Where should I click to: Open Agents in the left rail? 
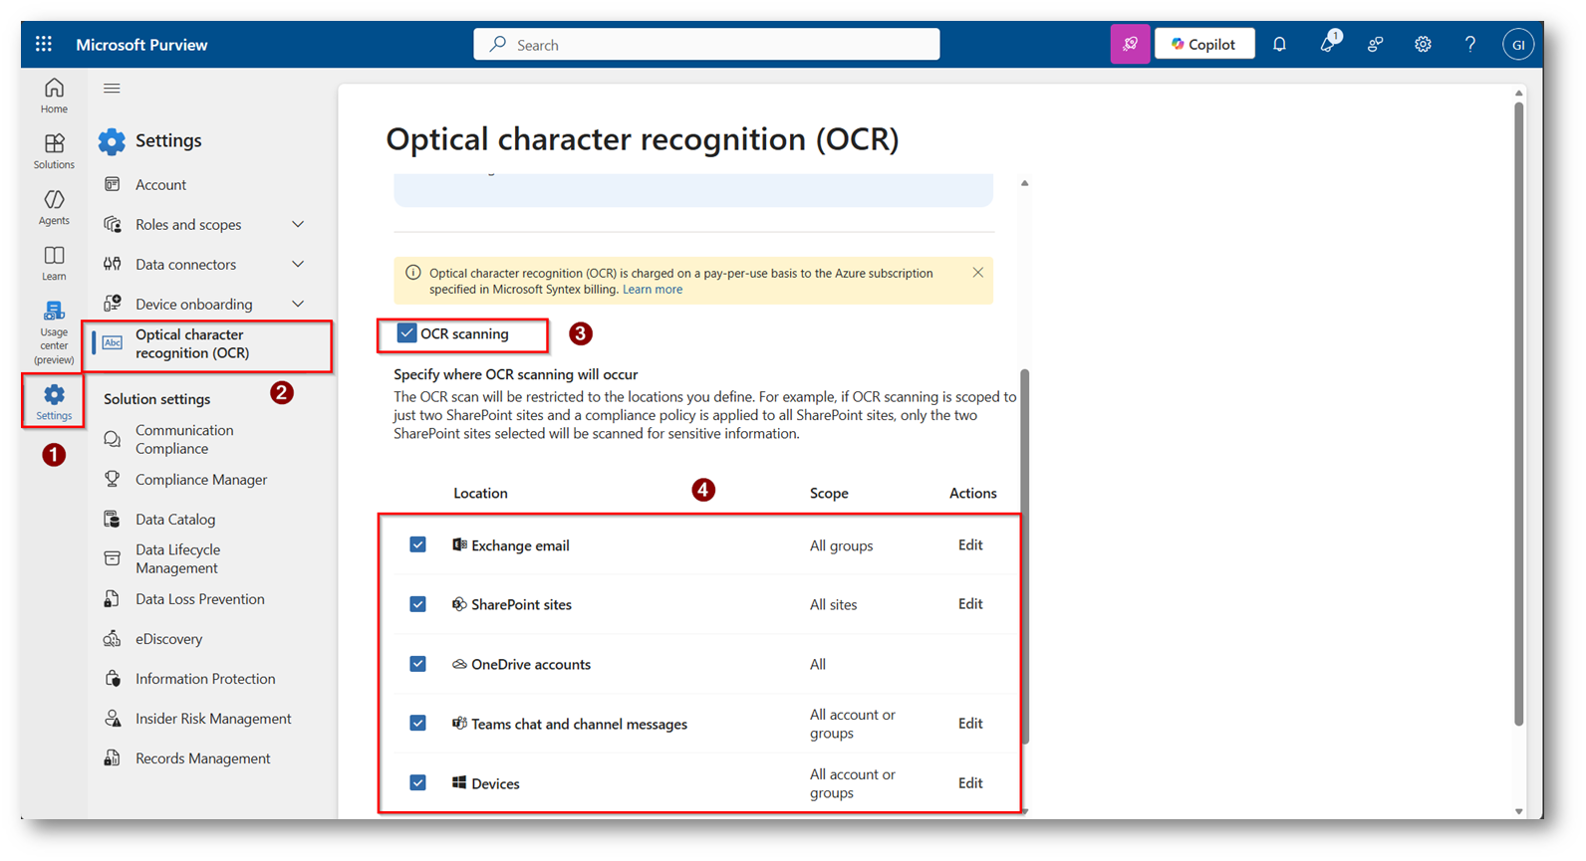[x=54, y=207]
